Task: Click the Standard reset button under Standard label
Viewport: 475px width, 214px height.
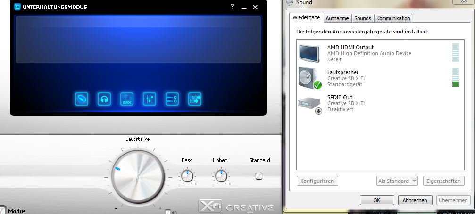Action: [258, 176]
